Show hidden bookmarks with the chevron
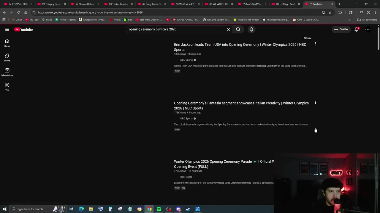 pyautogui.click(x=349, y=20)
